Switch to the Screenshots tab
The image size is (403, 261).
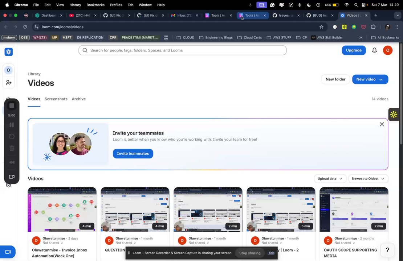click(x=56, y=99)
